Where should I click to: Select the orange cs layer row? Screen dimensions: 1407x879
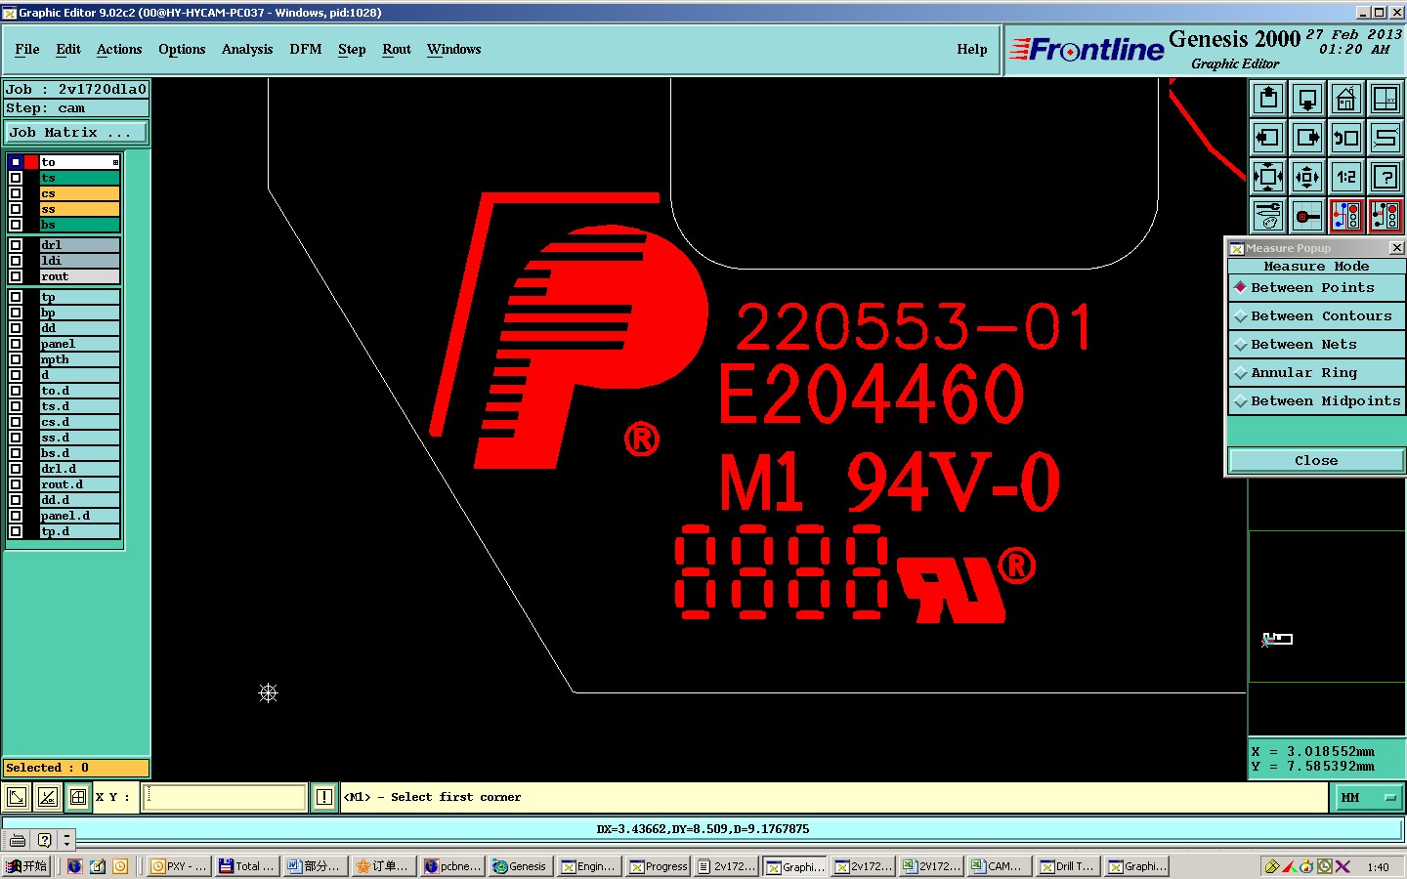(80, 193)
